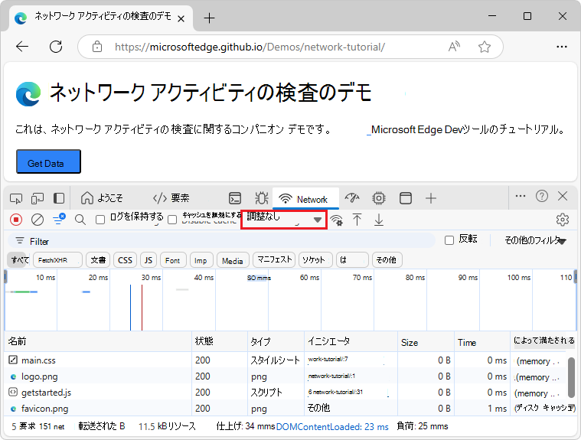Click the browser back arrow
This screenshot has height=440, width=581.
pos(22,47)
